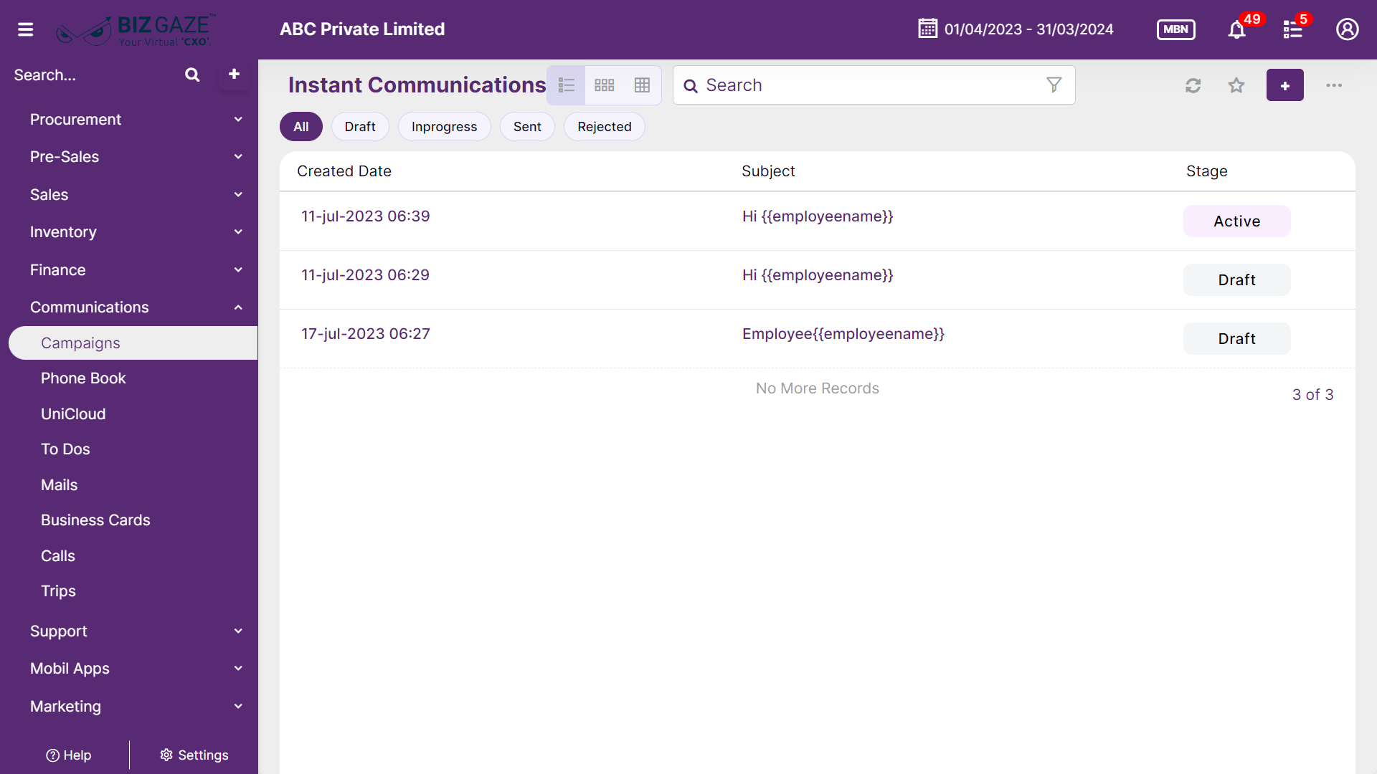Viewport: 1377px width, 774px height.
Task: Click Draft stage badge of 06:29 record
Action: (1236, 279)
